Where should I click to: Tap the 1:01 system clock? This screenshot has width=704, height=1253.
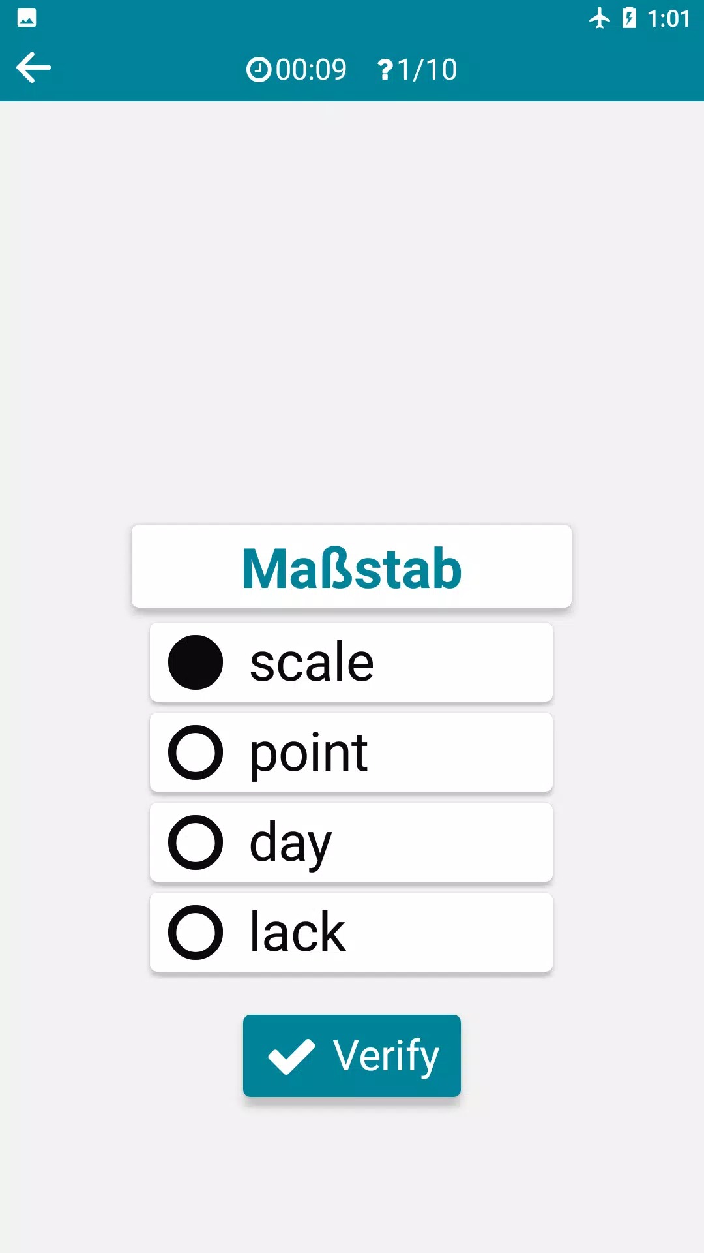(x=668, y=18)
